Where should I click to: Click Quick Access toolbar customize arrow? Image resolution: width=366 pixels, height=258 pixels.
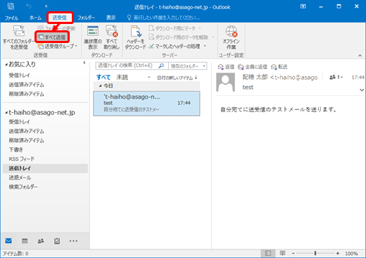(46, 6)
